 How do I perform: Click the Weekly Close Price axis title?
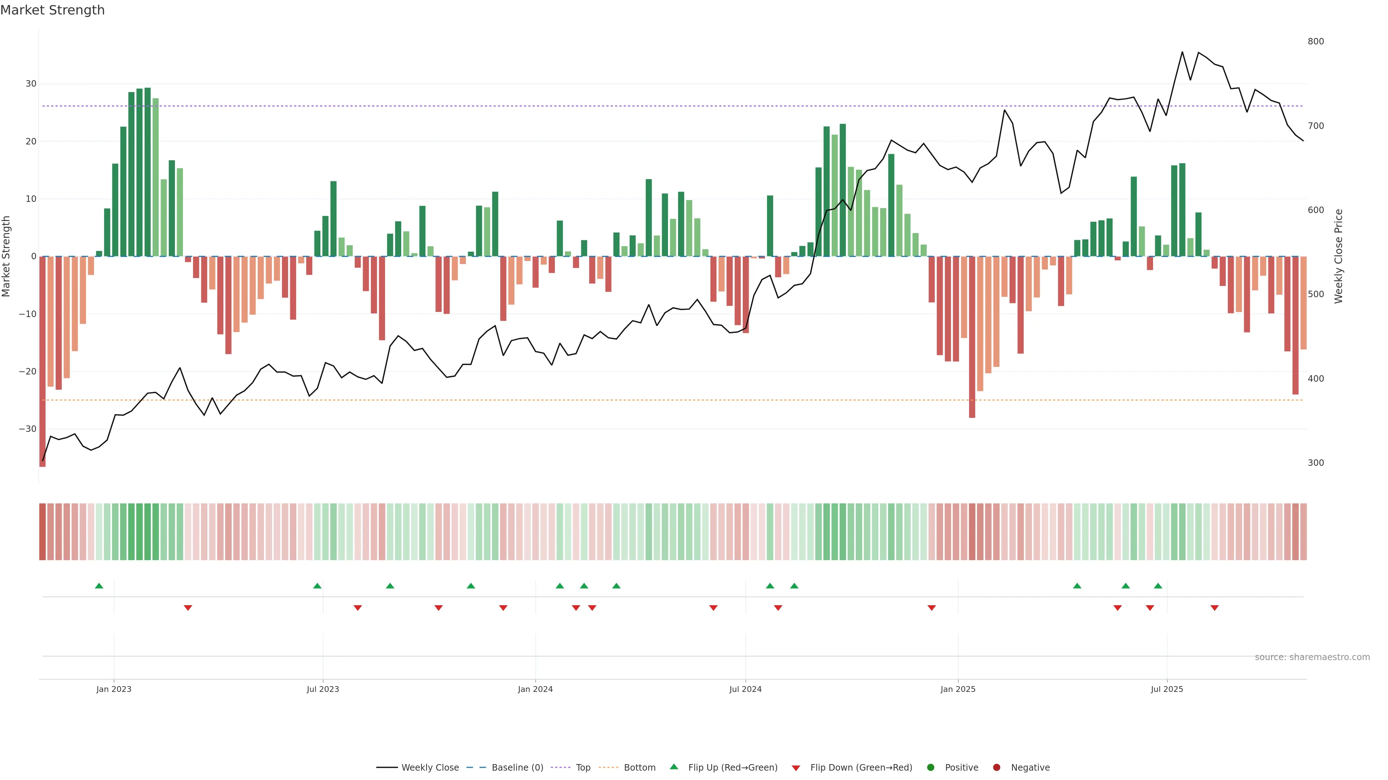tap(1338, 256)
